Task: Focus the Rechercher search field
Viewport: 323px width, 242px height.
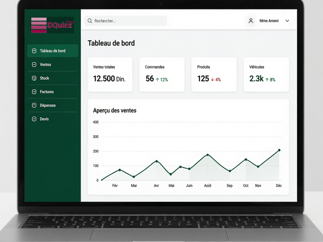Action: 126,21
